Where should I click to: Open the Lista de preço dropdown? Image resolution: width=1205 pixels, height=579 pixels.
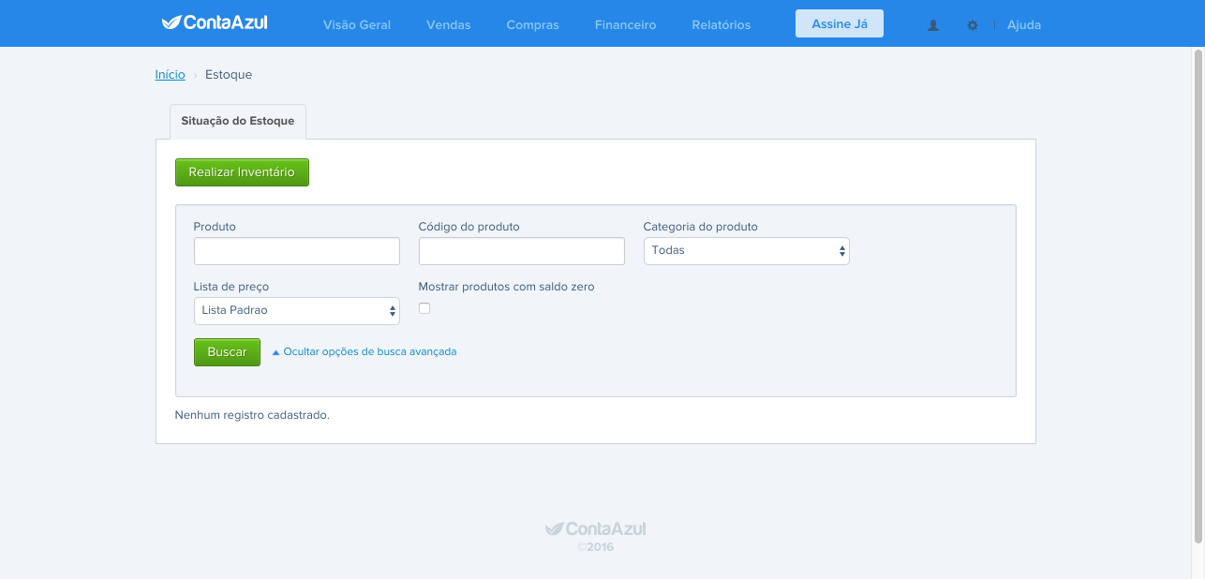(x=297, y=311)
